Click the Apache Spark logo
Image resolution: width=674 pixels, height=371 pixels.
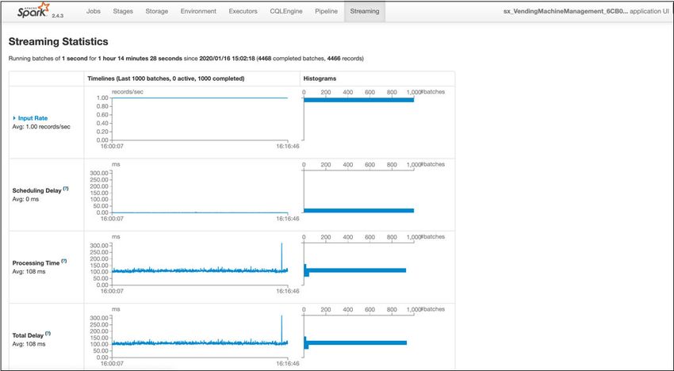tap(34, 10)
